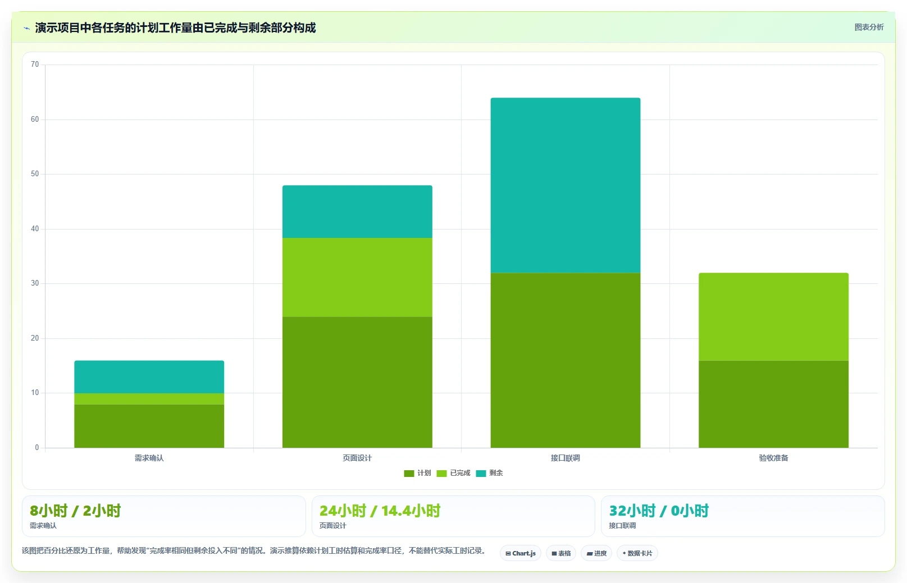Select the Chart.js chip
This screenshot has height=583, width=907.
coord(521,553)
